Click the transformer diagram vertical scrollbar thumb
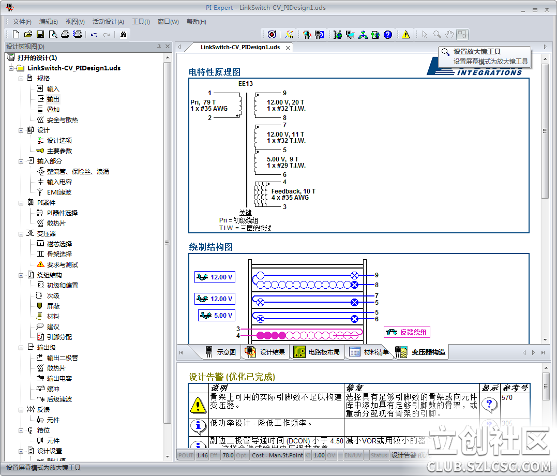This screenshot has height=476, width=557. coord(545,131)
